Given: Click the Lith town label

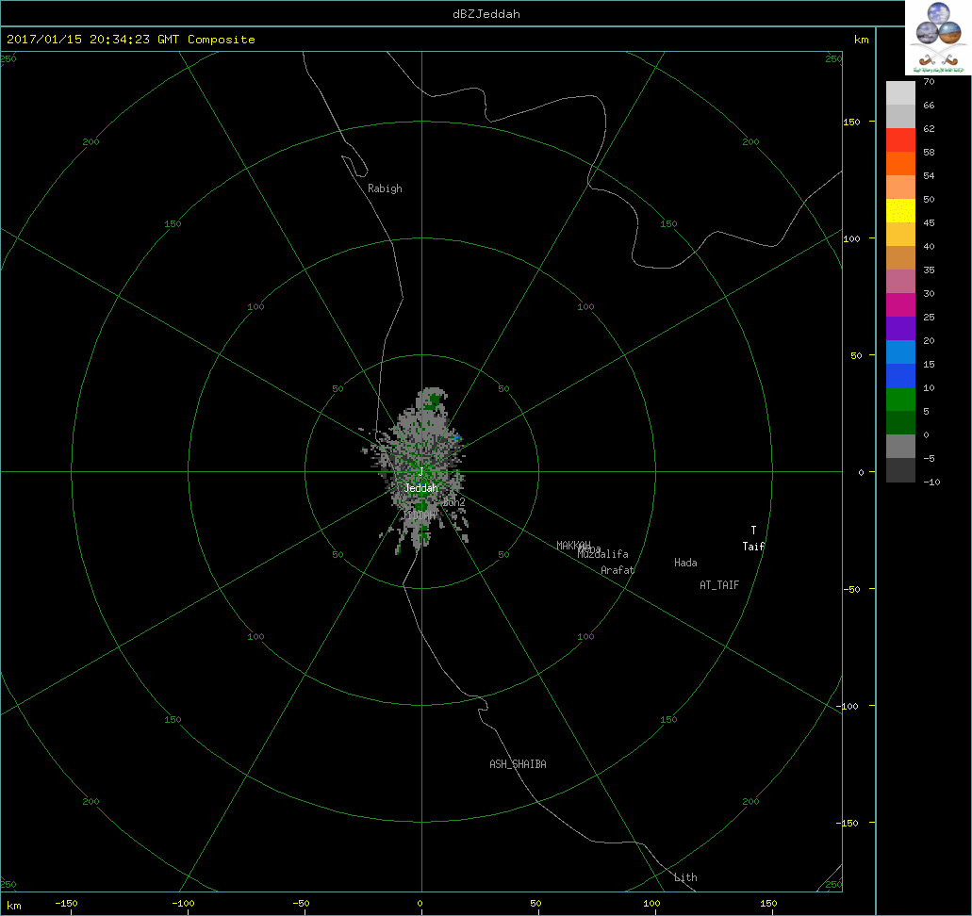Looking at the screenshot, I should coord(685,877).
